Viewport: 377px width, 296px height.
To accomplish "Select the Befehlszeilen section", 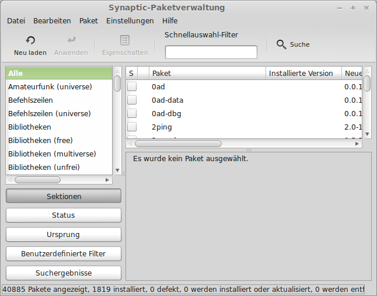I will [x=59, y=100].
